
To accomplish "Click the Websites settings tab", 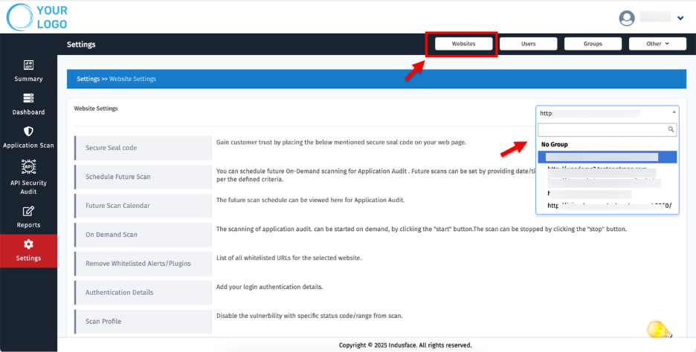I will pos(463,44).
